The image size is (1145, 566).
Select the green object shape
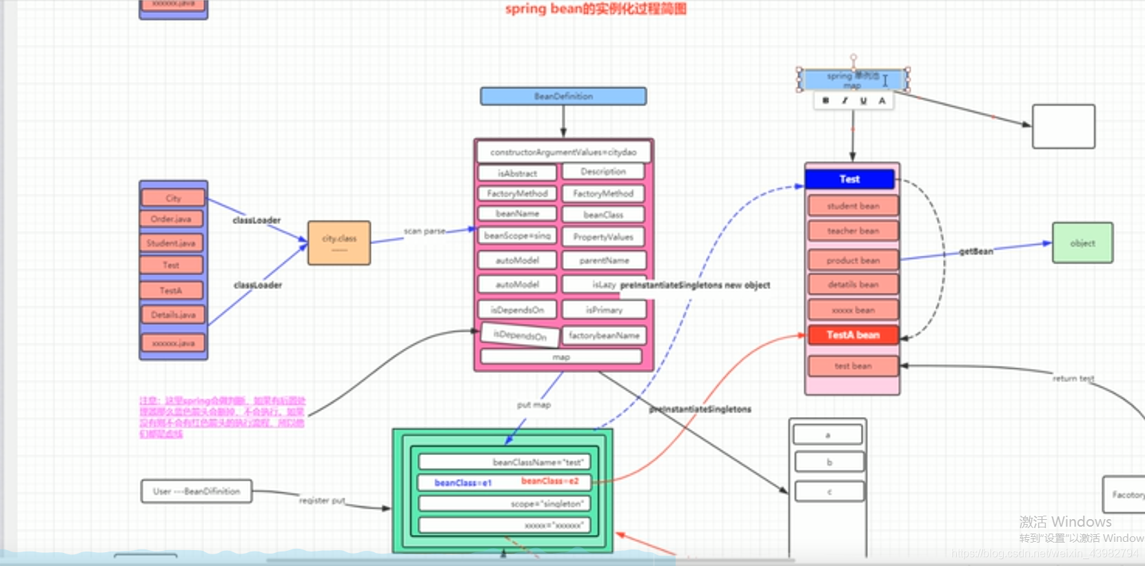click(x=1082, y=243)
